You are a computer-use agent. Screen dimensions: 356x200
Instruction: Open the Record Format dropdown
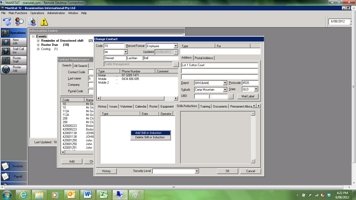point(176,46)
